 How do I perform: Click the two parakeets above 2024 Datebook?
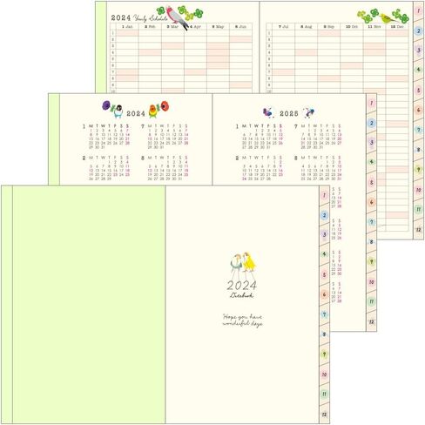click(x=243, y=266)
